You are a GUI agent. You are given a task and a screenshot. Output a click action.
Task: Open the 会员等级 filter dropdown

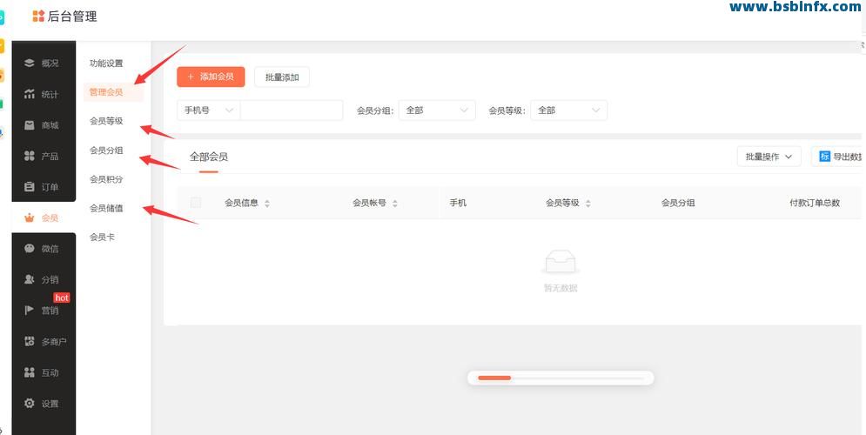(x=568, y=110)
